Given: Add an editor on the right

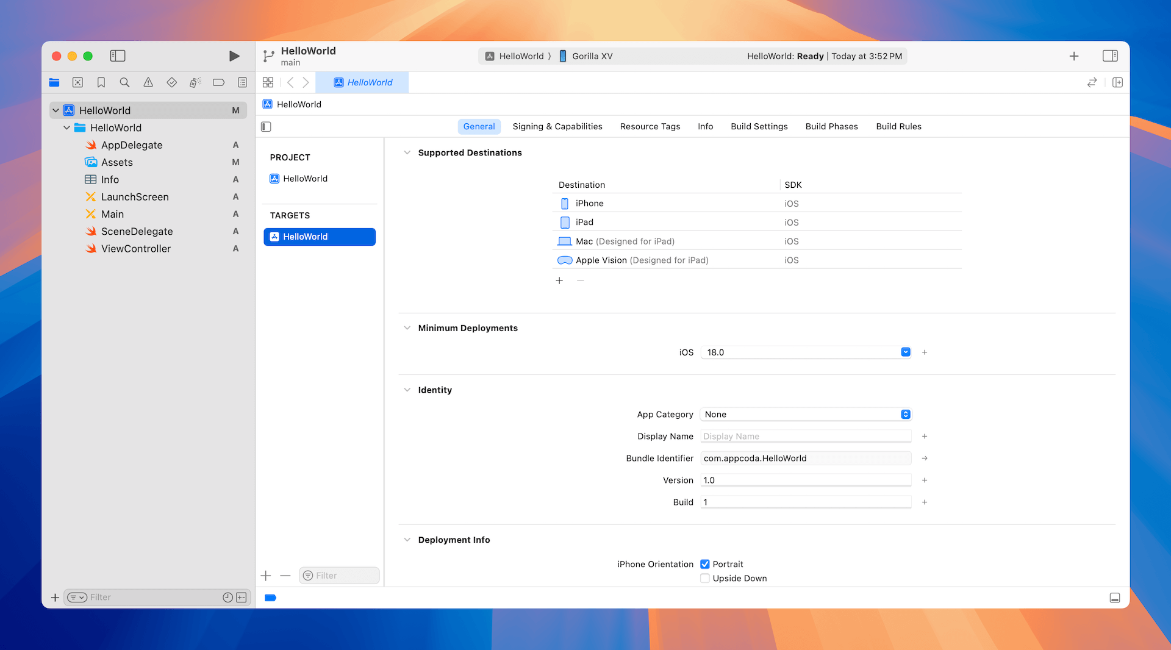Looking at the screenshot, I should pyautogui.click(x=1117, y=82).
